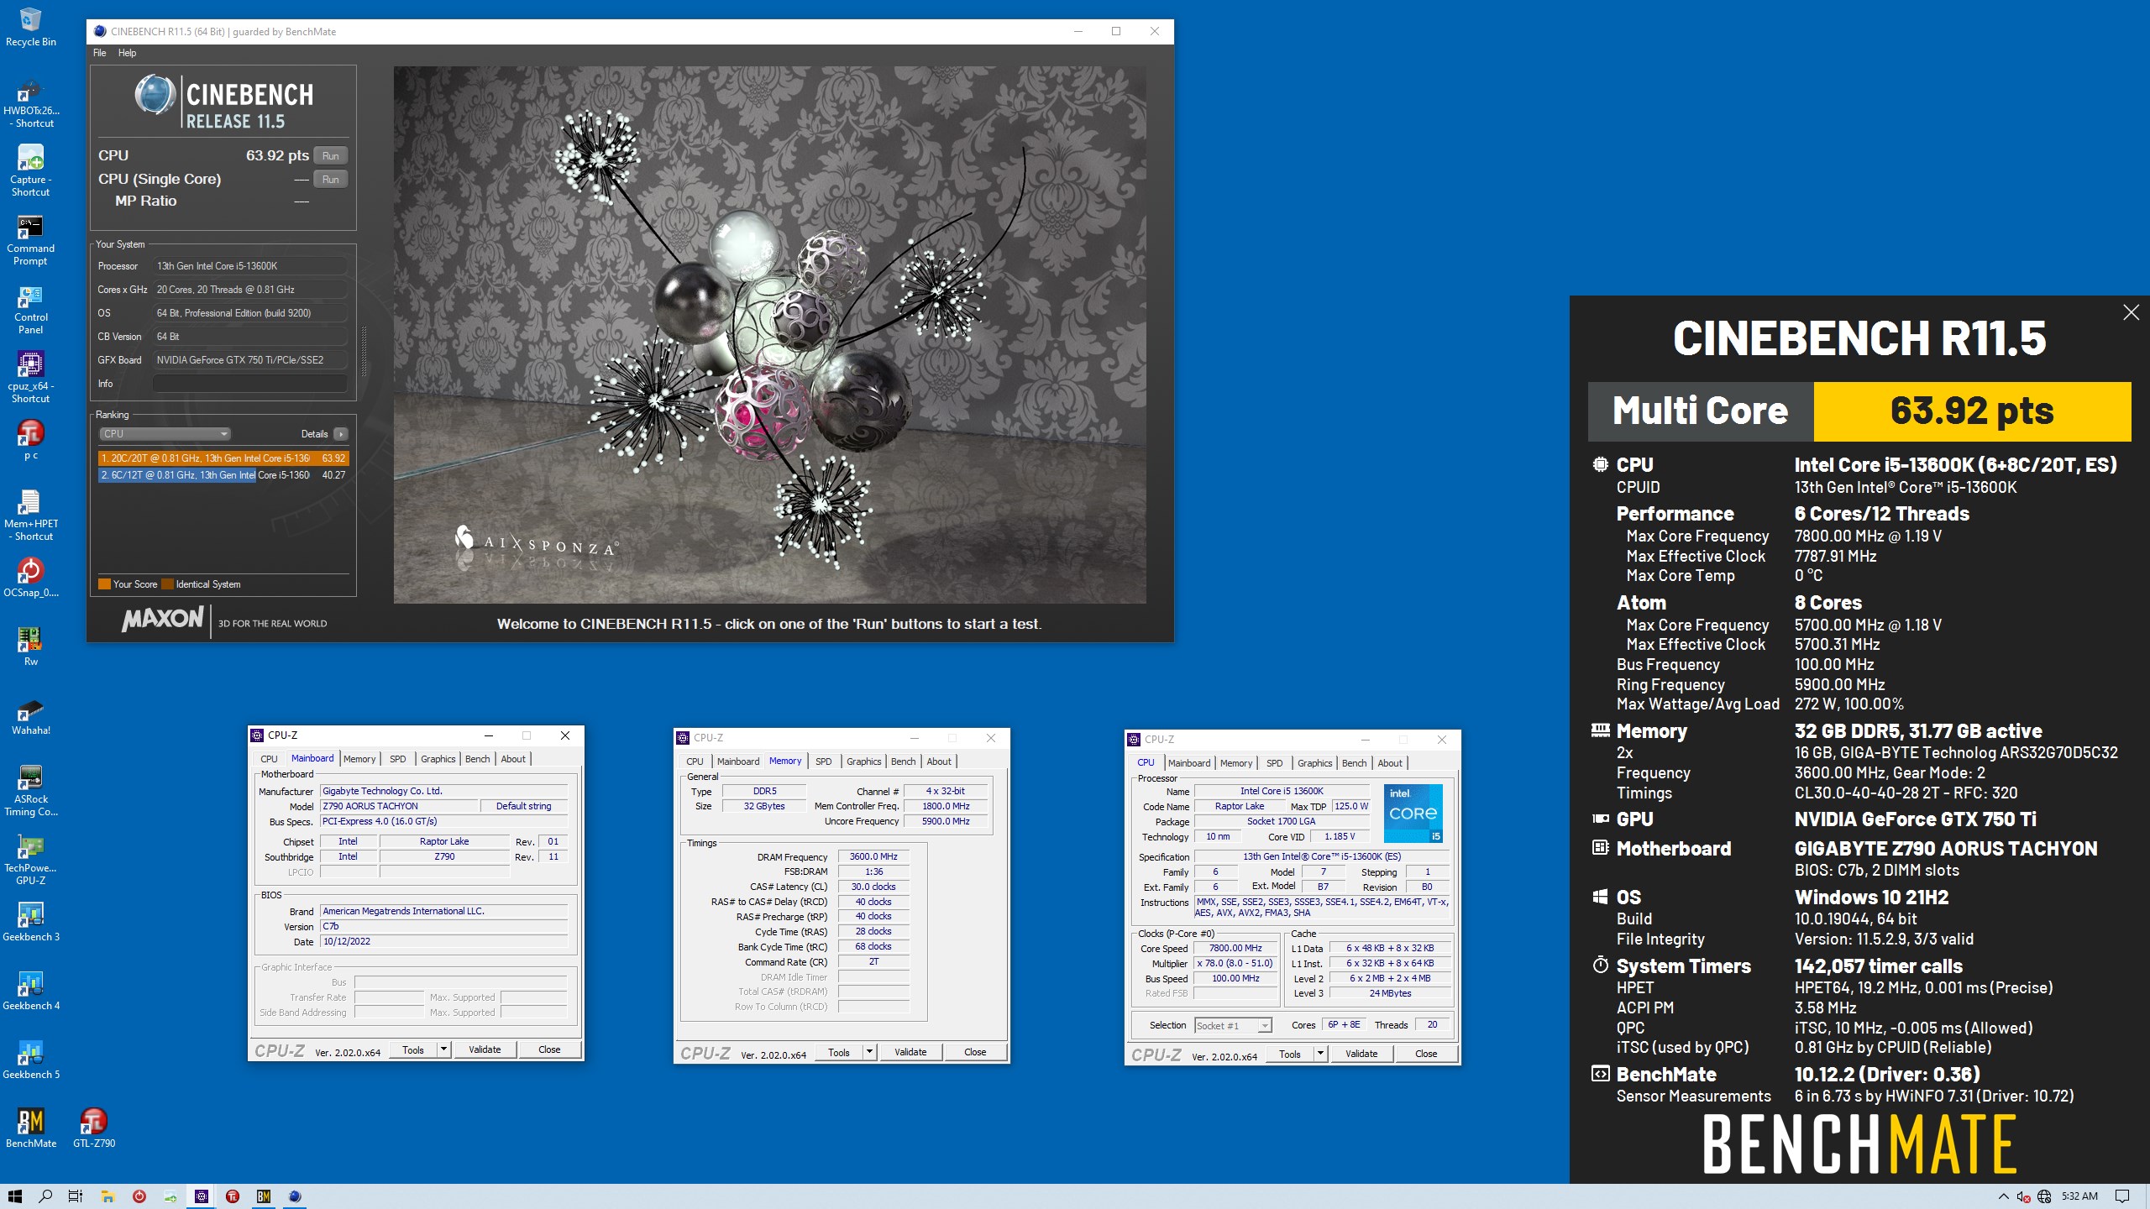Image resolution: width=2150 pixels, height=1209 pixels.
Task: Click the Windows Start button
Action: point(15,1196)
